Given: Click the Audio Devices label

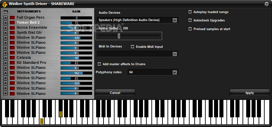Looking at the screenshot, I should (x=110, y=13).
